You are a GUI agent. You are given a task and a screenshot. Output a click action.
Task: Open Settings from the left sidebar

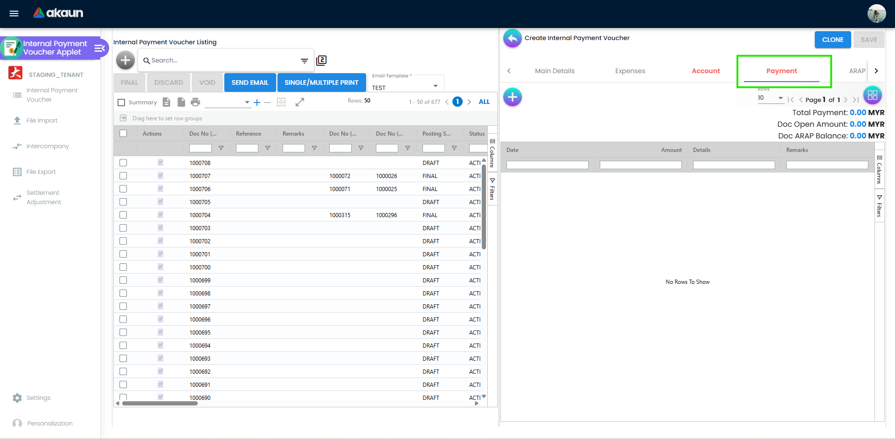click(38, 398)
